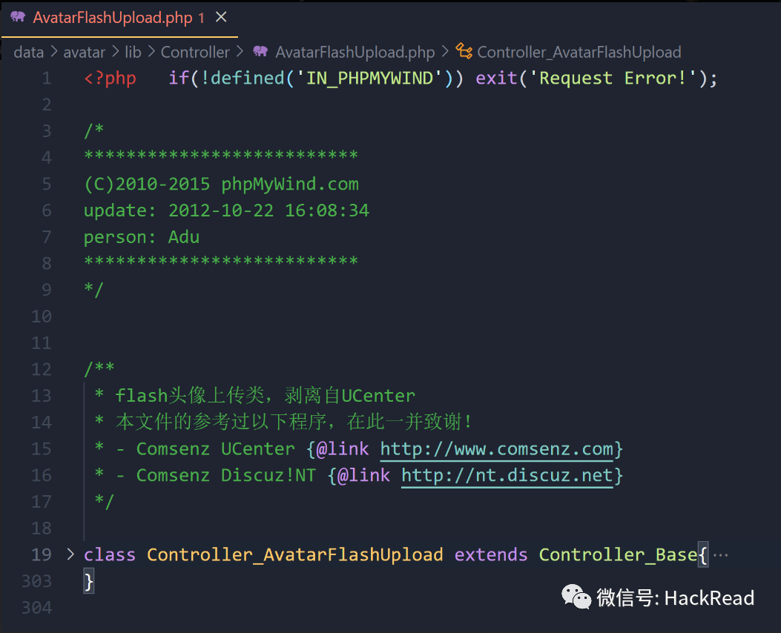The image size is (781, 633).
Task: Expand the chevron after the Controller breadcrumb
Action: 240,51
